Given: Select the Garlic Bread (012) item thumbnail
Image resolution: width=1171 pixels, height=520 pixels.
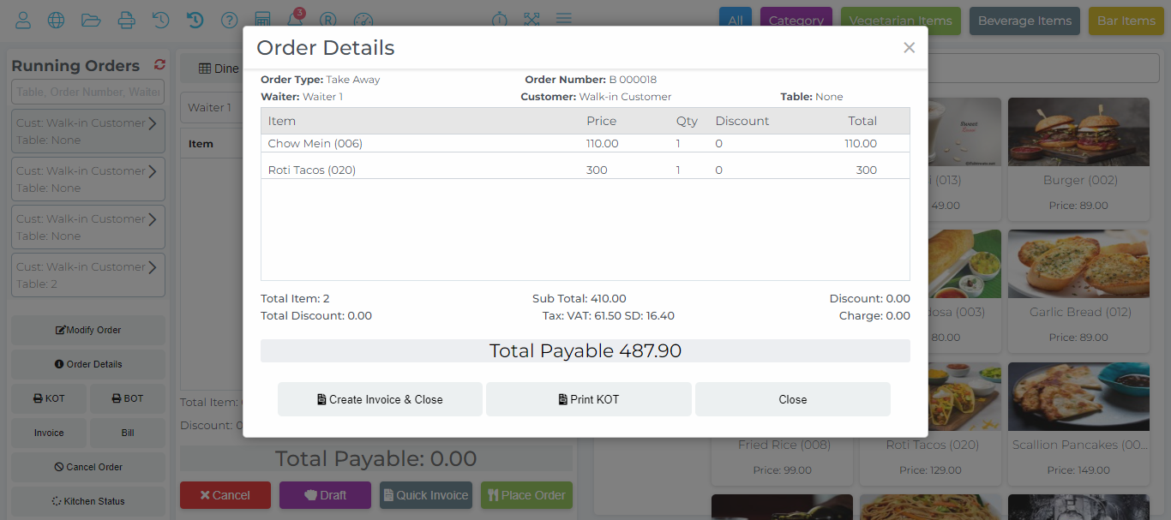Looking at the screenshot, I should (1078, 264).
